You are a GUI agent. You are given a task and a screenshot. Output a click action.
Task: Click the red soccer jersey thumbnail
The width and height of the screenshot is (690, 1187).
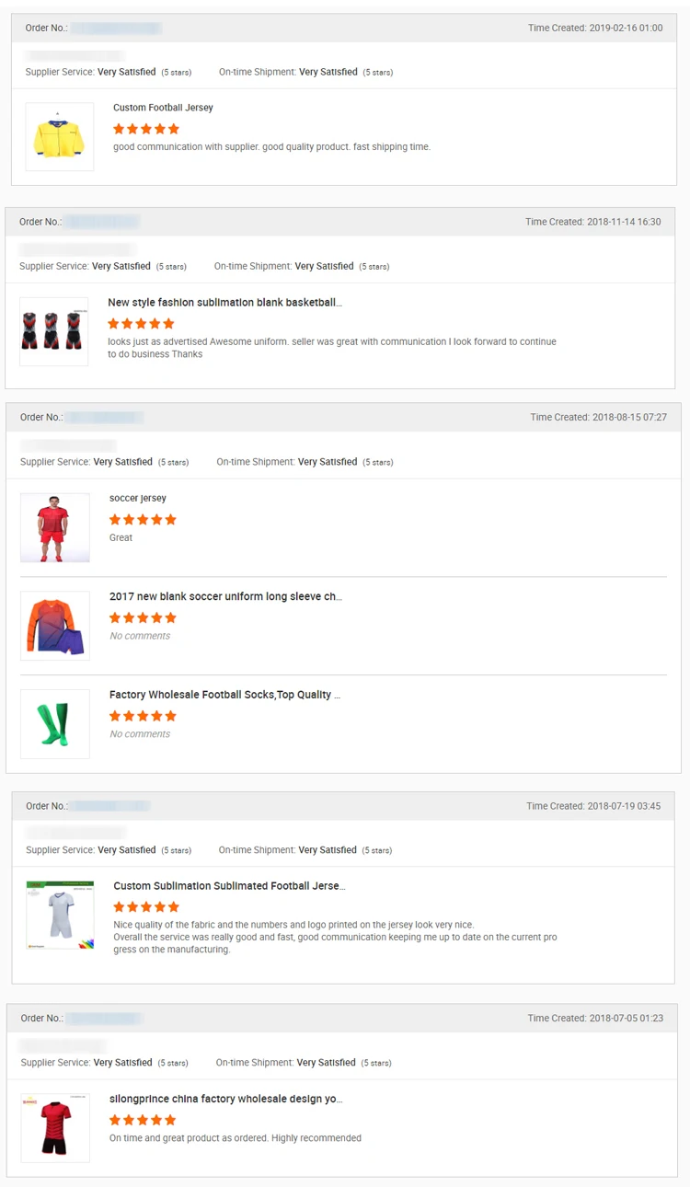coord(55,527)
